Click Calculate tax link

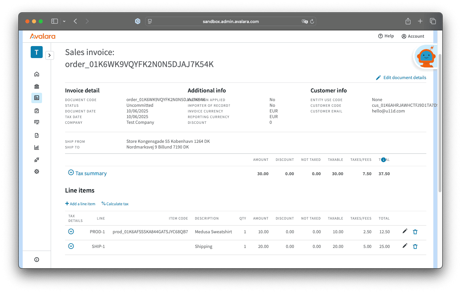(115, 204)
